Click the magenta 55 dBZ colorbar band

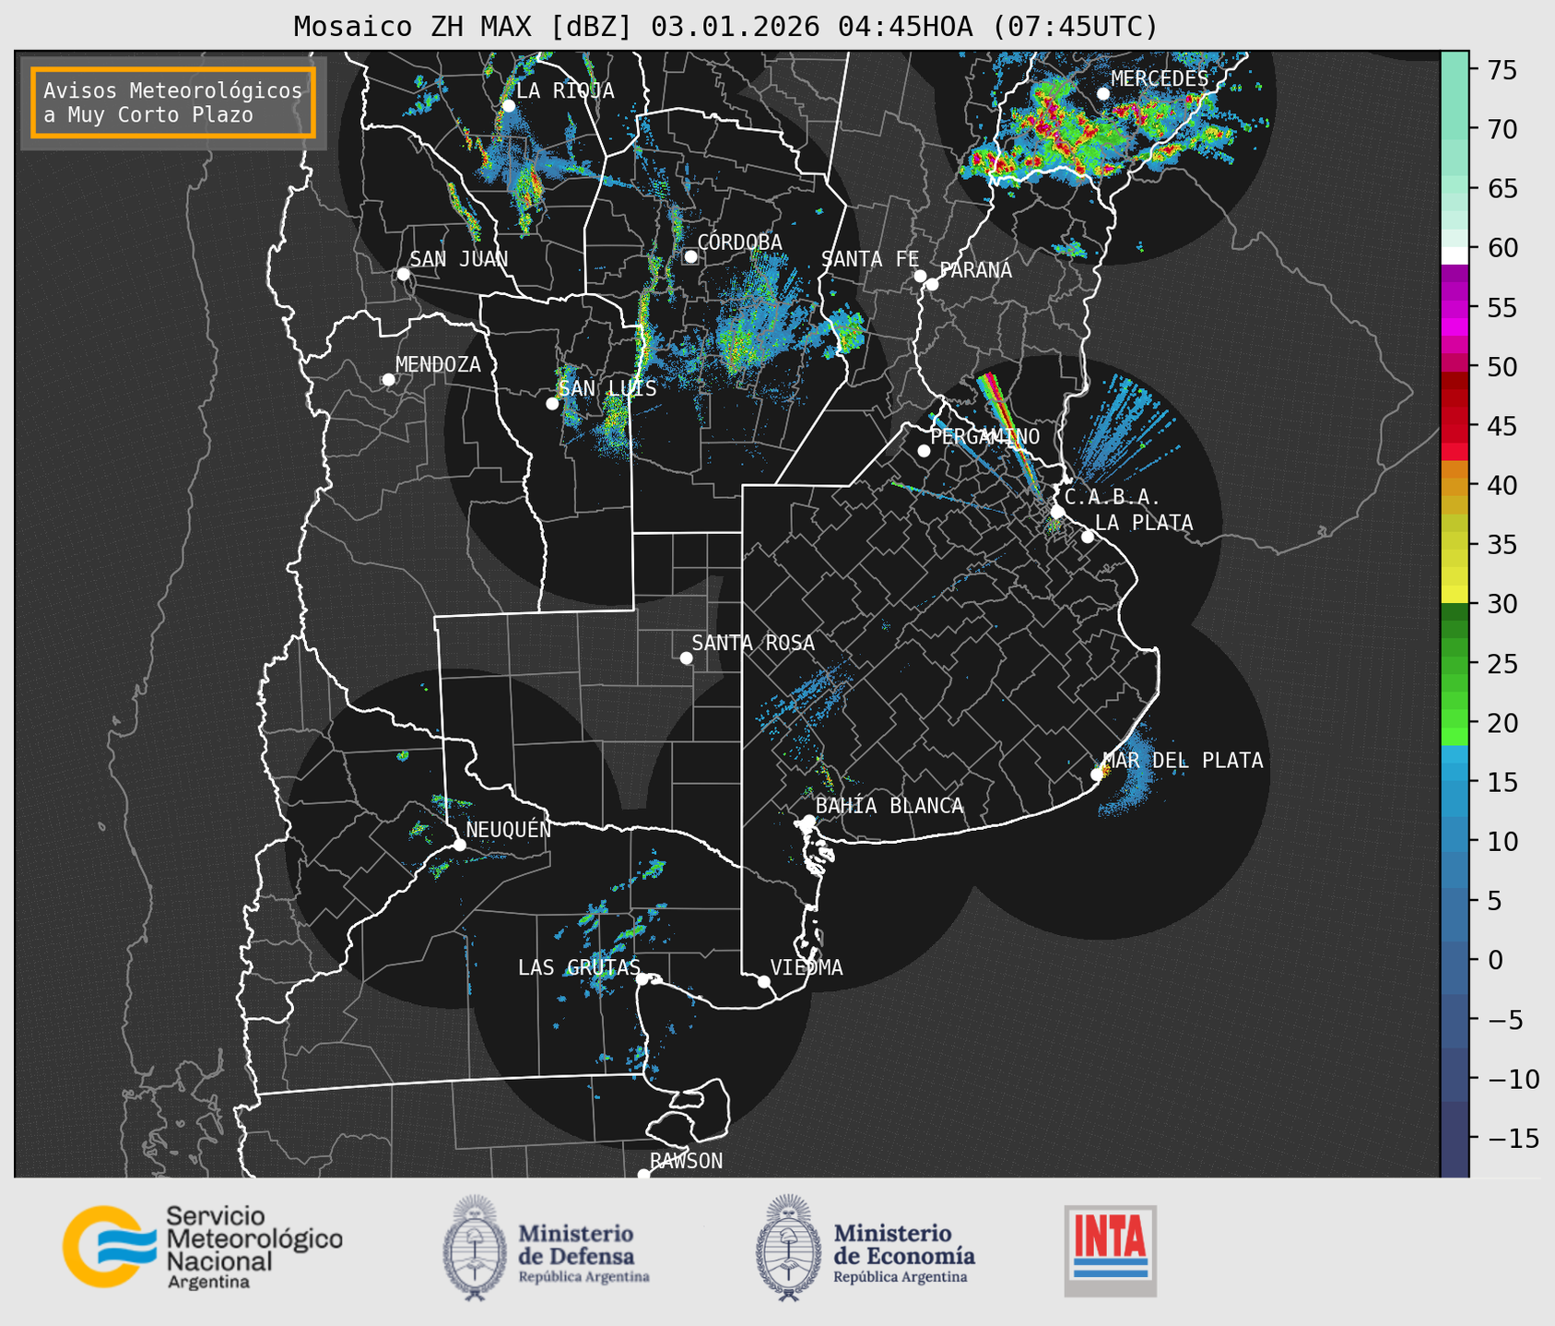(x=1455, y=309)
